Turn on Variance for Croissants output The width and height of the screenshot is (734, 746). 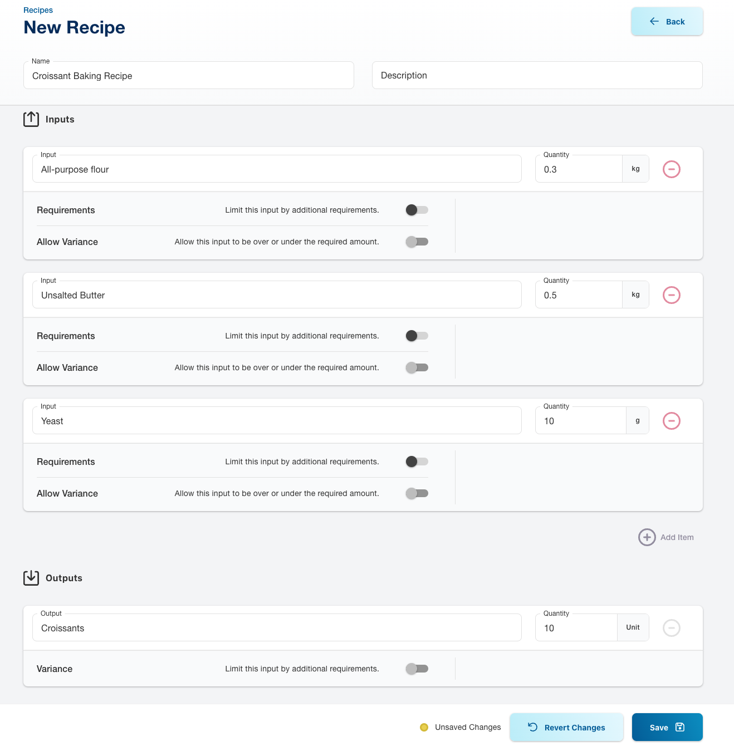pos(417,669)
